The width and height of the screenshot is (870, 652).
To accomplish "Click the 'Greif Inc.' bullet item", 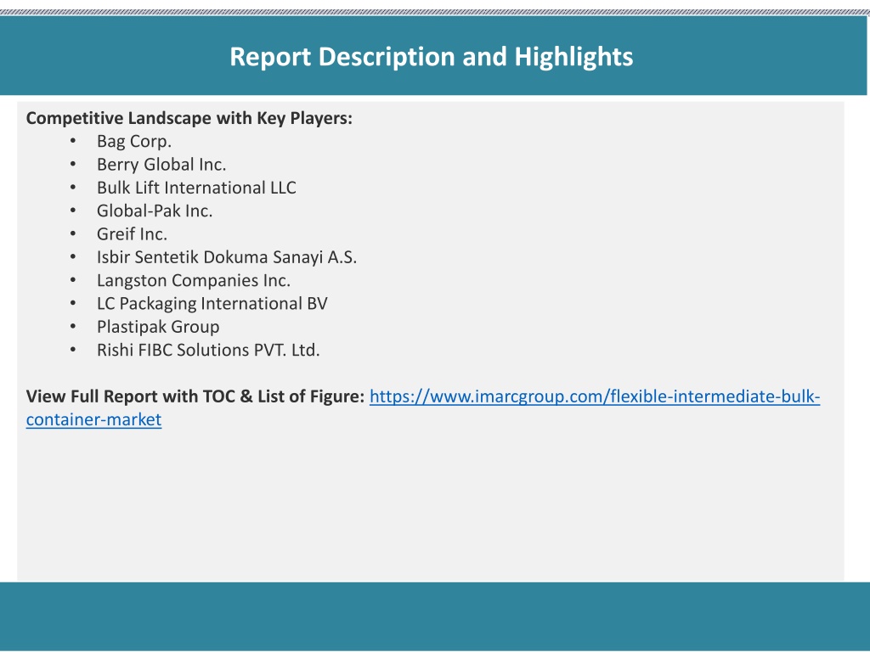I will (x=132, y=234).
